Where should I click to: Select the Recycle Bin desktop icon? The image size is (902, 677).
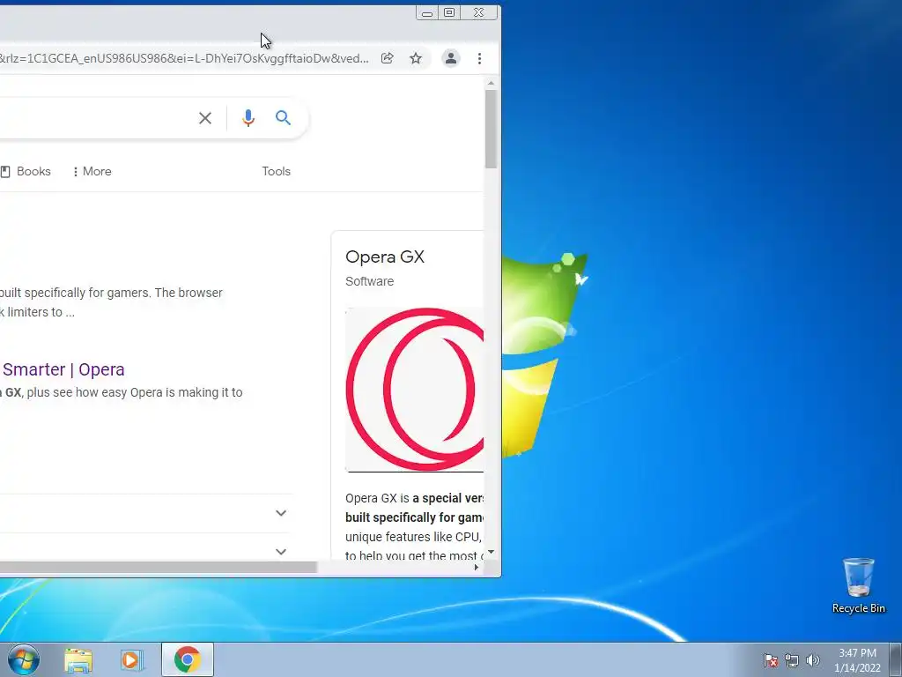858,585
